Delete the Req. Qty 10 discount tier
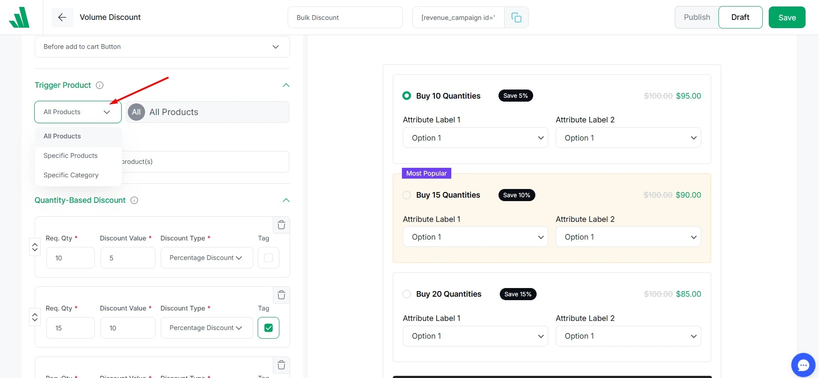The image size is (819, 378). tap(282, 225)
